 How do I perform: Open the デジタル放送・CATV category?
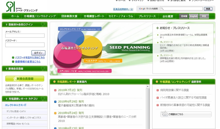[x=16, y=111]
